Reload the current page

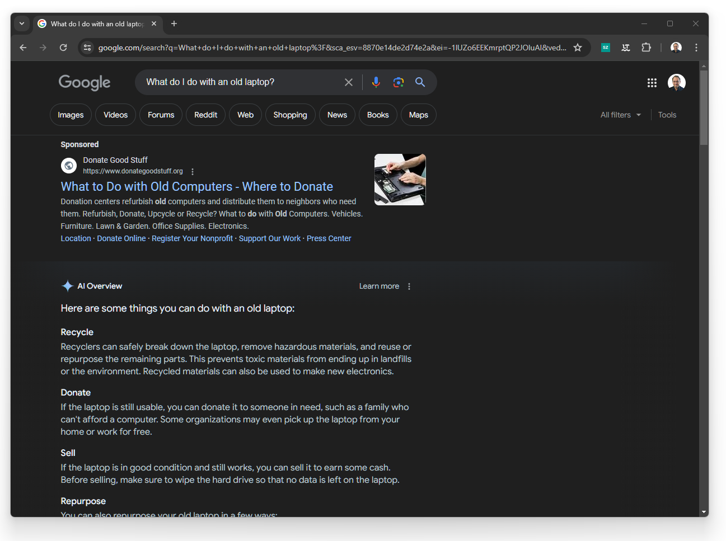(63, 48)
